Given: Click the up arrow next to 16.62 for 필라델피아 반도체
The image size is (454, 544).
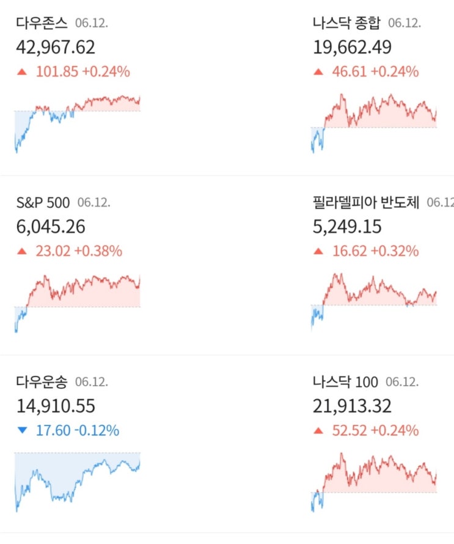Looking at the screenshot, I should pos(318,251).
